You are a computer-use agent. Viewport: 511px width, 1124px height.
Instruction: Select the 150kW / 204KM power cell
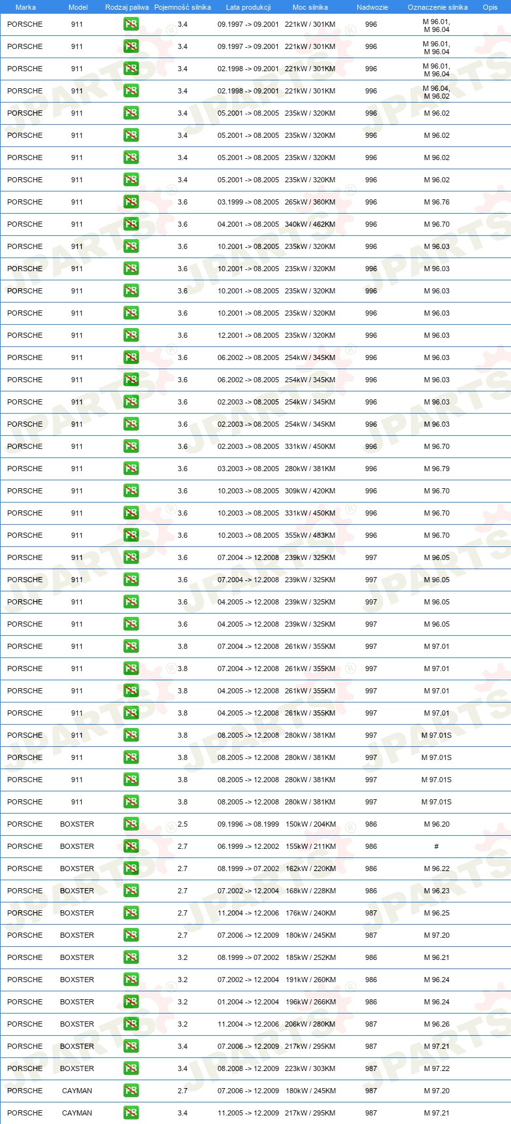(310, 824)
